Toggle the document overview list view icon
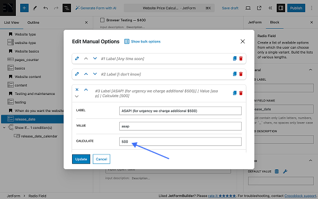 coord(67,8)
